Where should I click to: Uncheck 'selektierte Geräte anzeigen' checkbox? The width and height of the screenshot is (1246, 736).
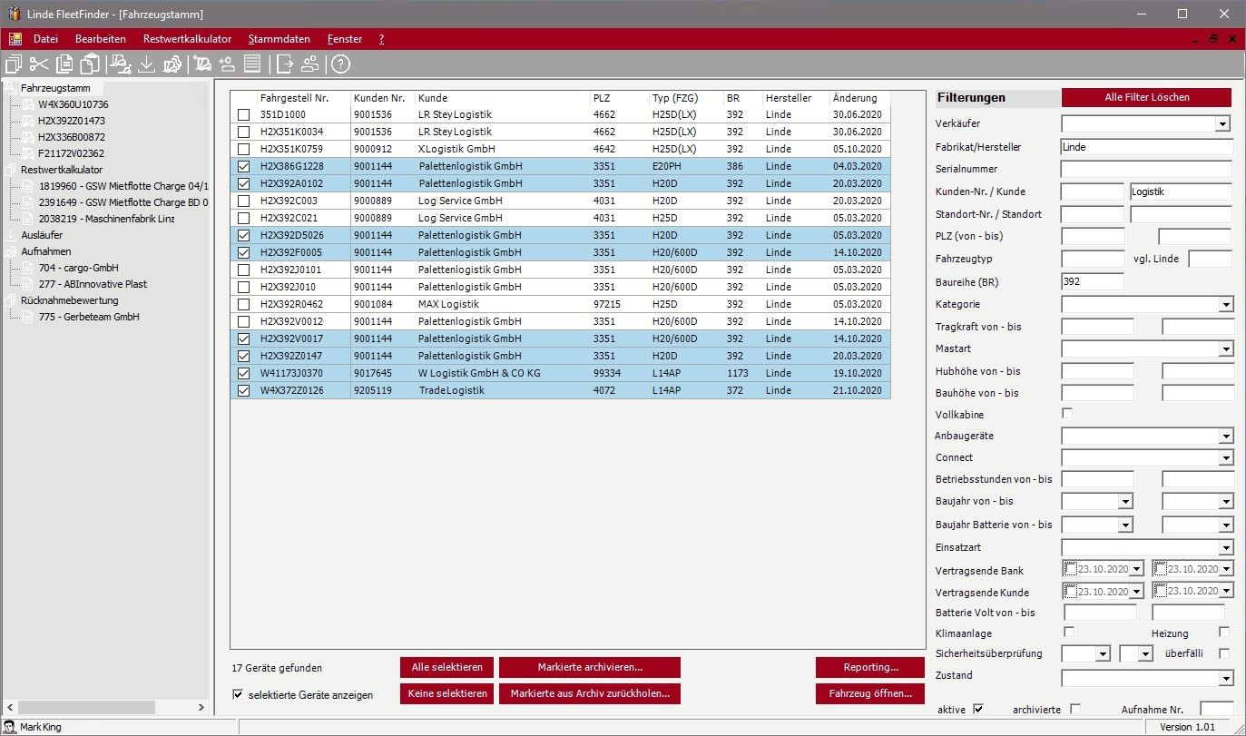pos(239,695)
